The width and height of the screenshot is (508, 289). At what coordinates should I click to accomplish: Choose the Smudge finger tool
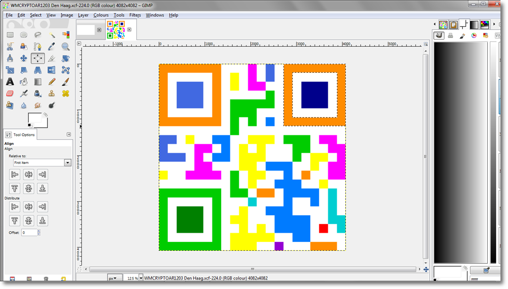point(38,105)
